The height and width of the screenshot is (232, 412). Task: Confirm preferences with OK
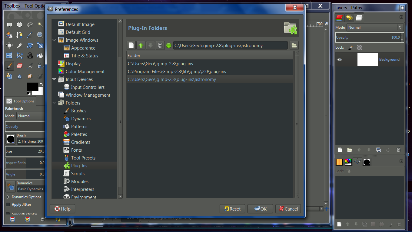coord(260,209)
